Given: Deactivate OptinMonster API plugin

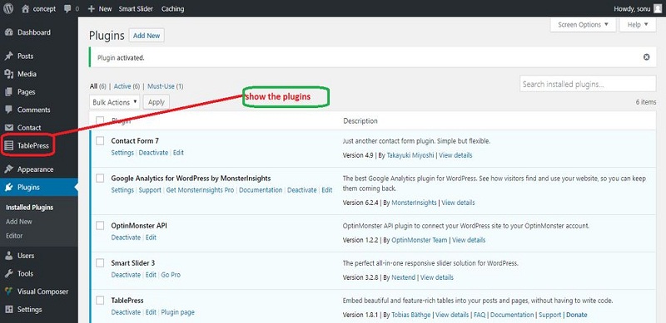Looking at the screenshot, I should tap(126, 237).
